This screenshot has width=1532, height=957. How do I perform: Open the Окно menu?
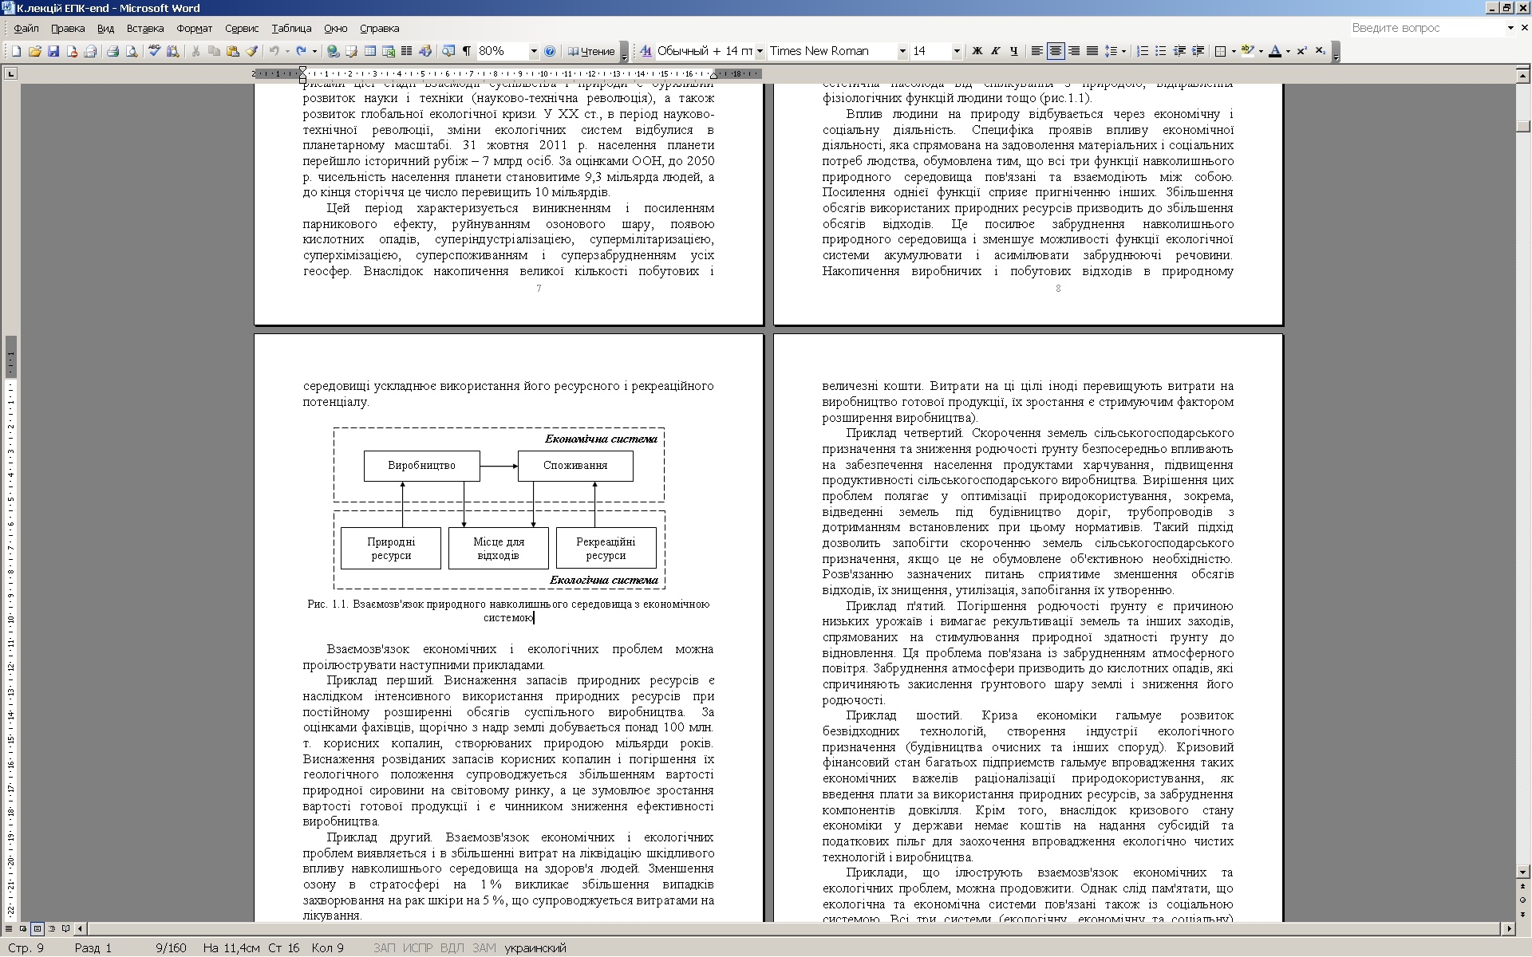click(x=335, y=28)
